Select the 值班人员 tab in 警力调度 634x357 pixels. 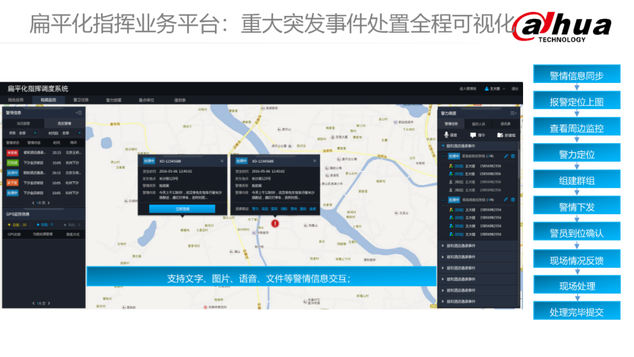pyautogui.click(x=478, y=124)
